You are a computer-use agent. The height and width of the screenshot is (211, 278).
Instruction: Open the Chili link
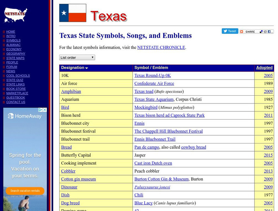139,195
